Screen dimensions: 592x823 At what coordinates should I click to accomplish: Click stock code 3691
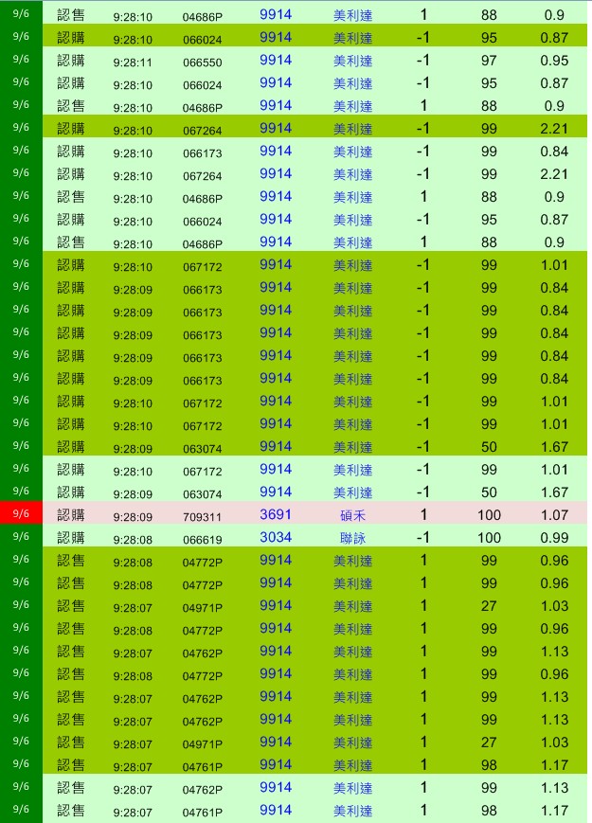[x=276, y=514]
